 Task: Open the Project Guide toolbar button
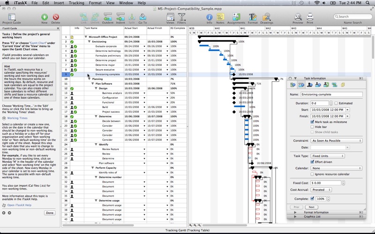(11, 17)
